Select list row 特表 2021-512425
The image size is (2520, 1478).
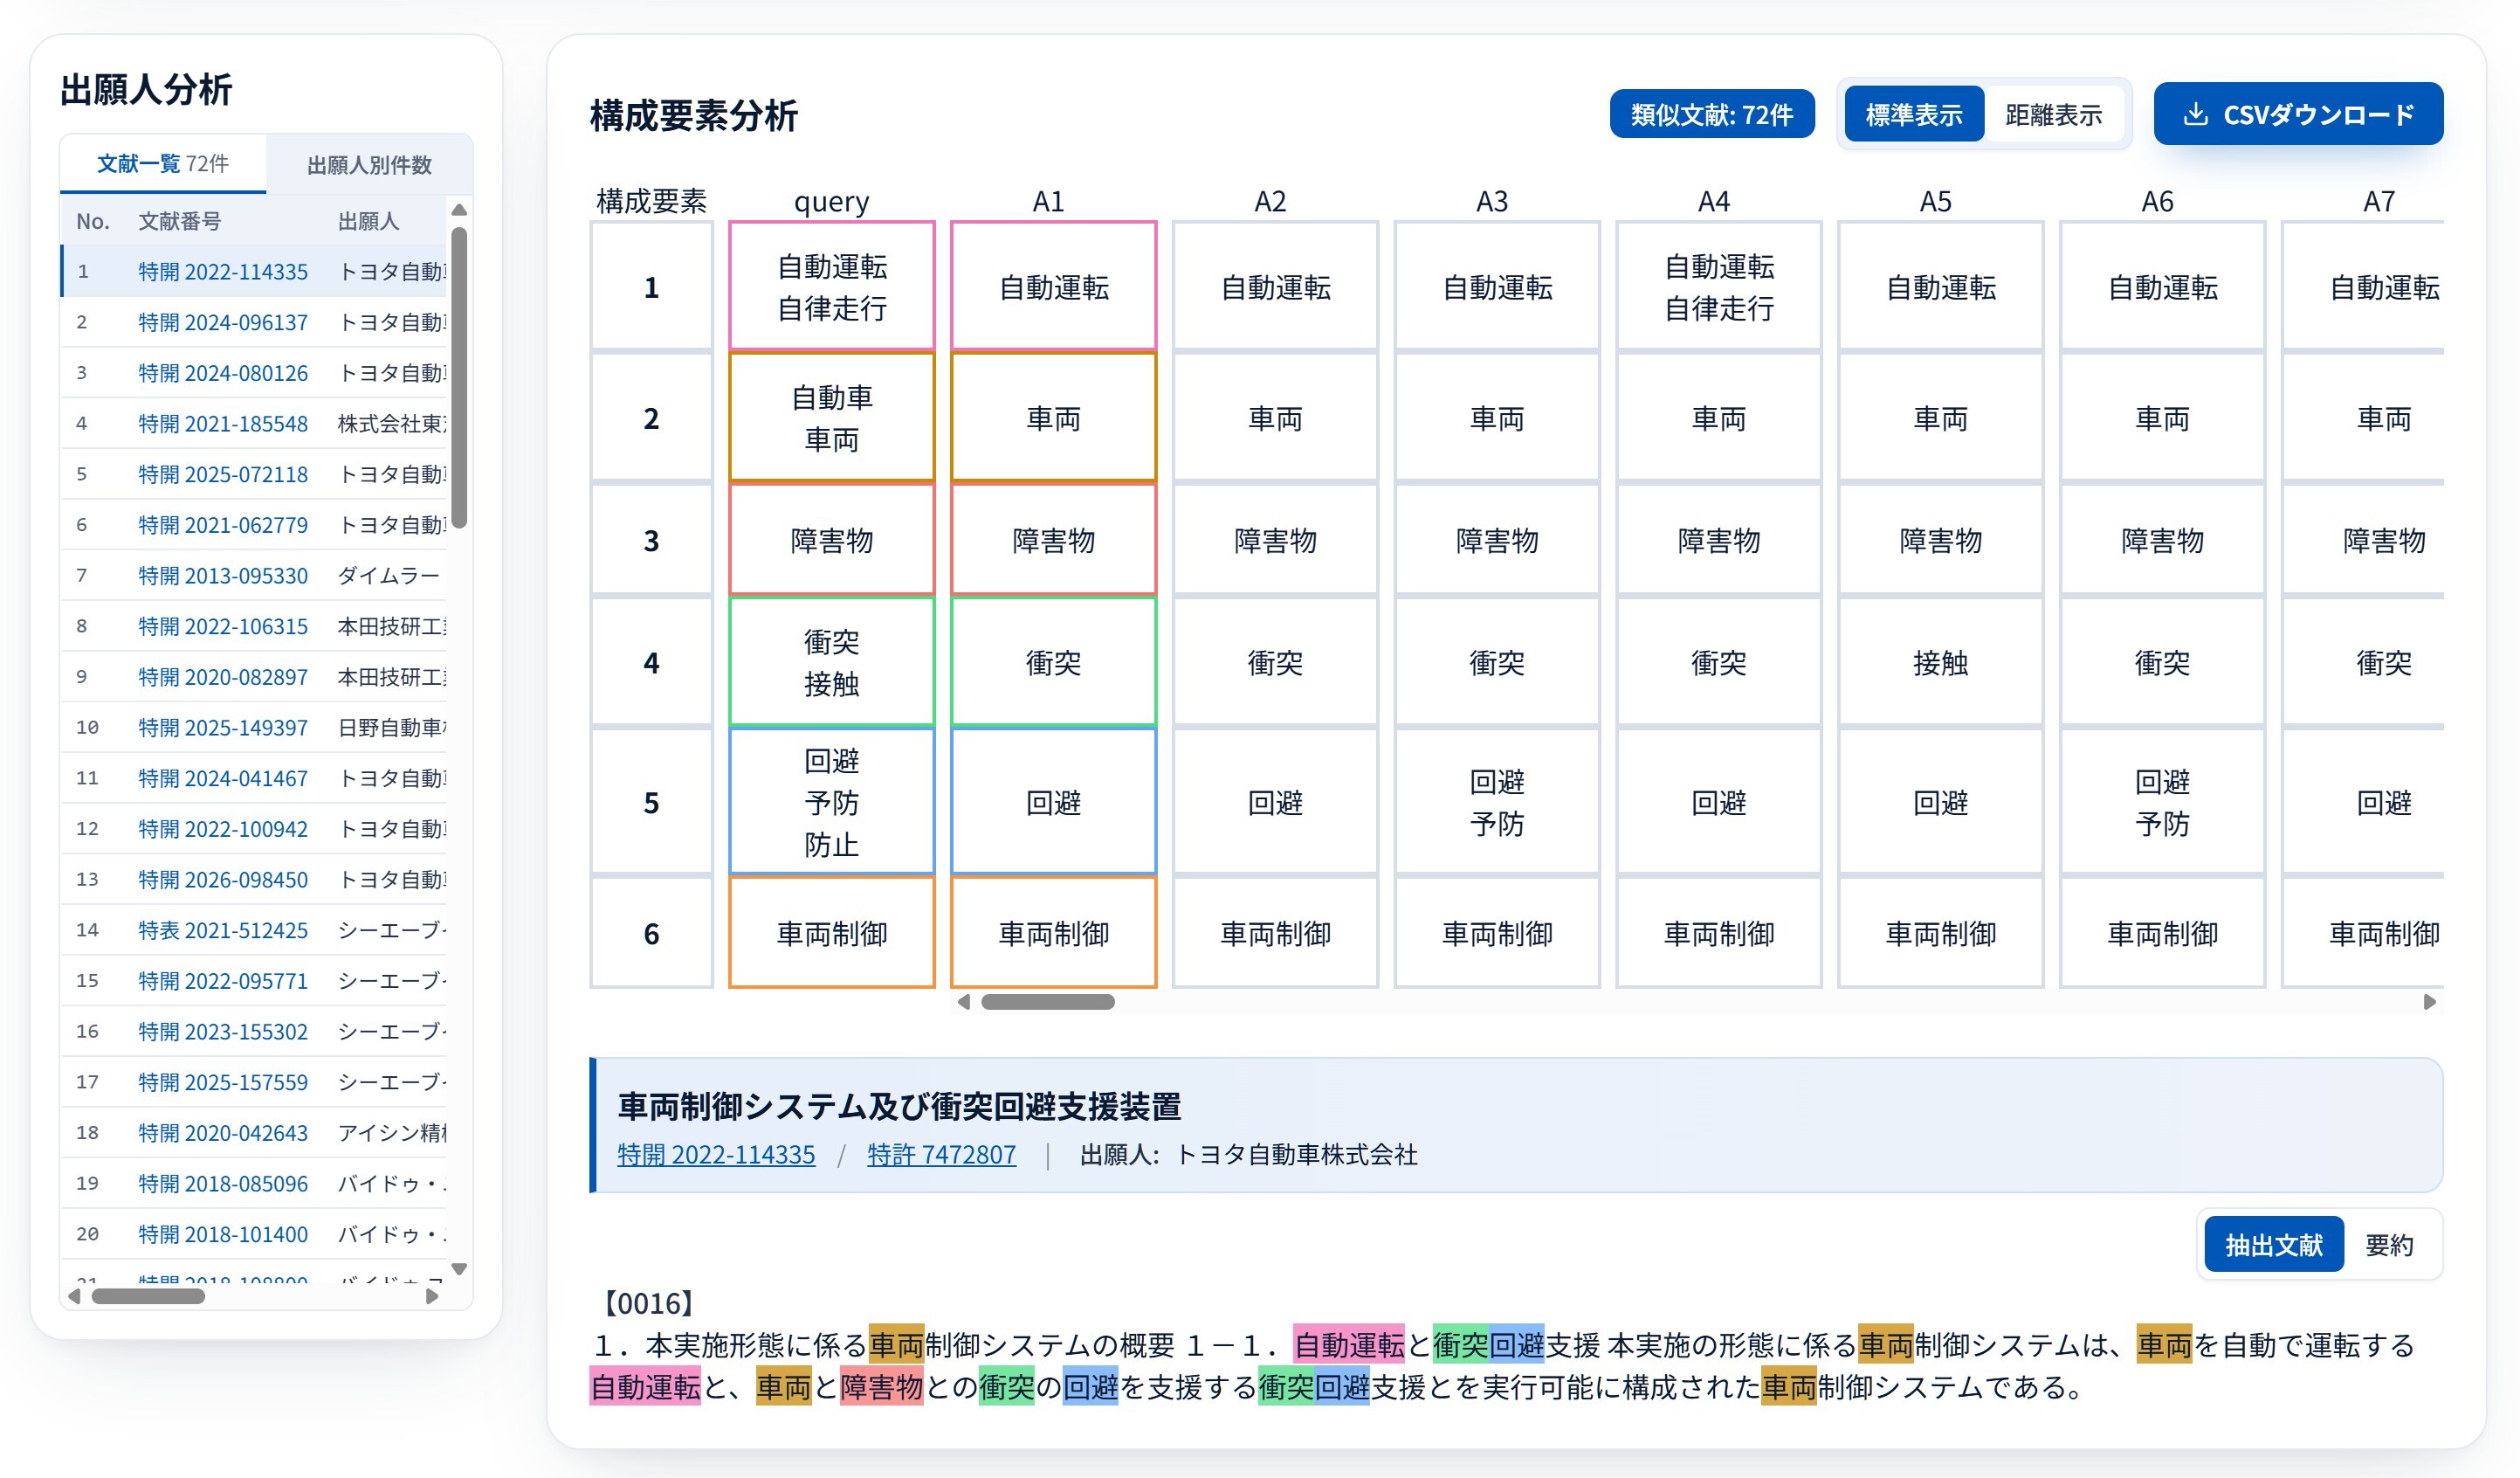254,929
